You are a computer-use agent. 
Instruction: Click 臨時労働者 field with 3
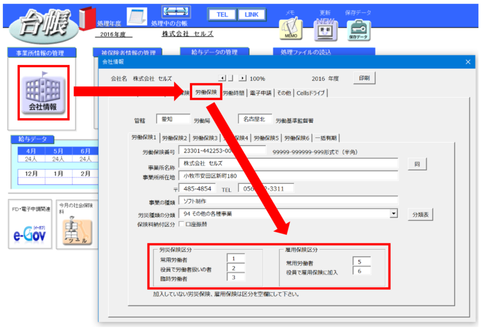click(x=236, y=277)
